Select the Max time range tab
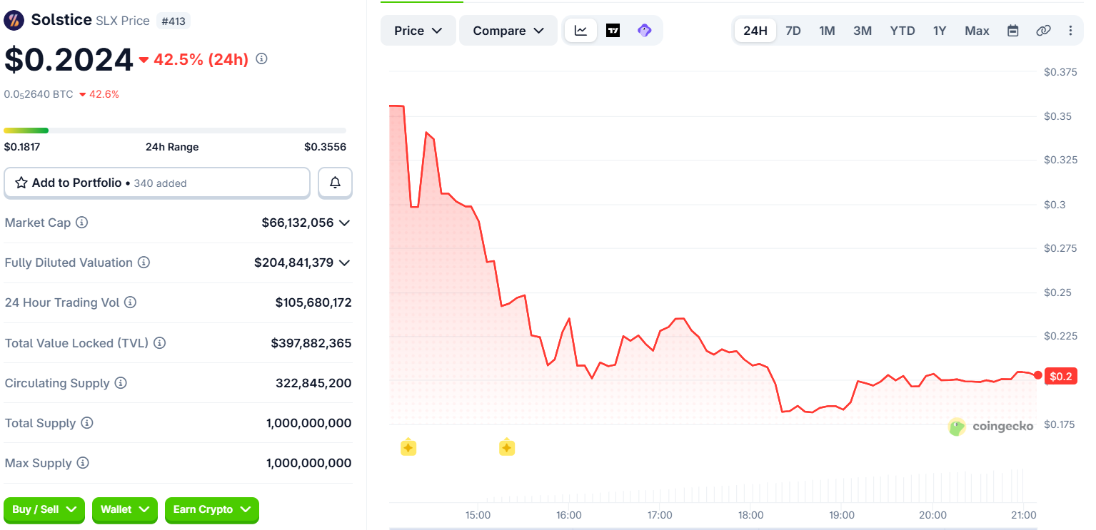Viewport: 1096px width, 530px height. (977, 31)
